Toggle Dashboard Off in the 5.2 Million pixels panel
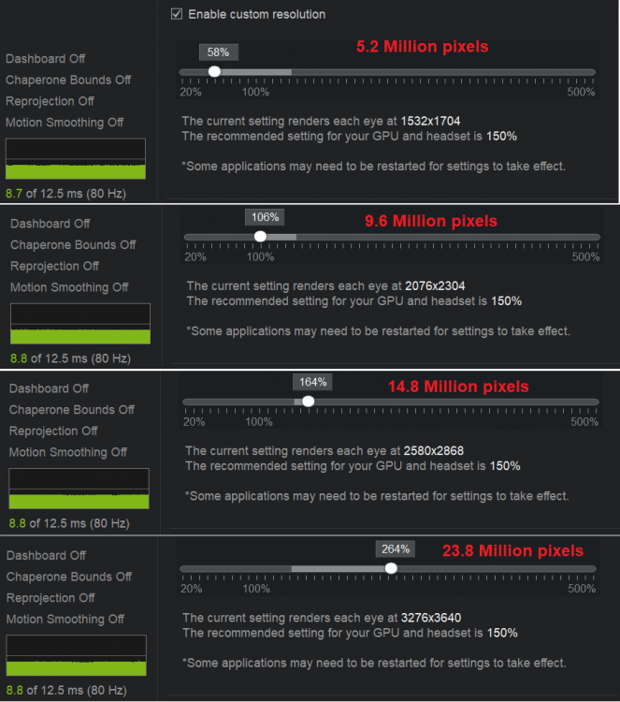The height and width of the screenshot is (702, 620). [x=45, y=58]
